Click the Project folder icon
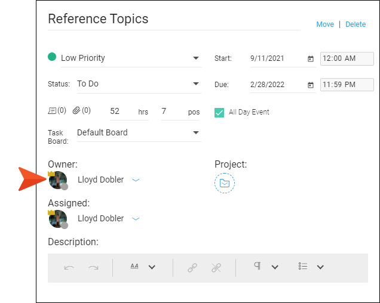Image resolution: width=380 pixels, height=303 pixels. 225,183
